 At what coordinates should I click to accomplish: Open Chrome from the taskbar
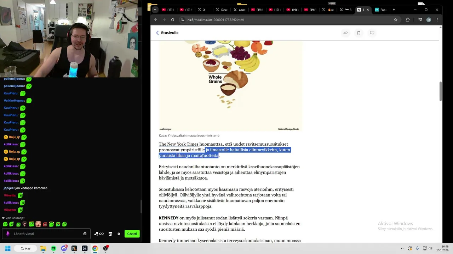[x=95, y=248]
